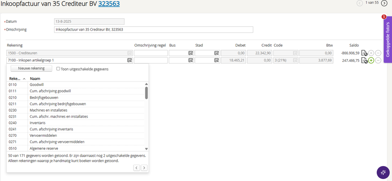The width and height of the screenshot is (392, 181).
Task: Click grey plus icon on 1500 Crediteuren row
Action: click(x=371, y=53)
